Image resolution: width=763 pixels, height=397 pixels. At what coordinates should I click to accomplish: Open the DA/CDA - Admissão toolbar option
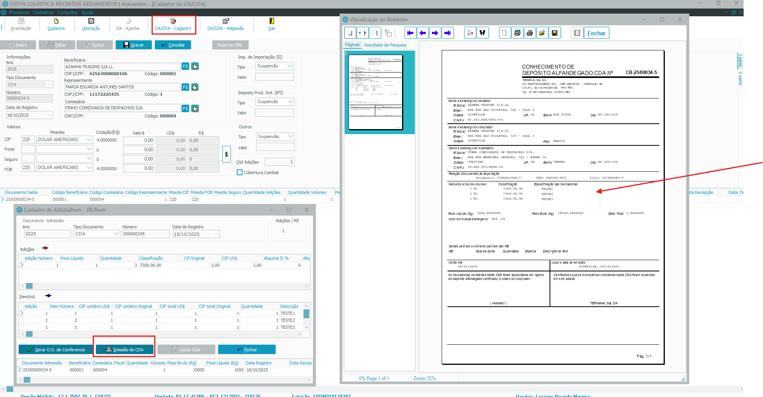[x=225, y=24]
